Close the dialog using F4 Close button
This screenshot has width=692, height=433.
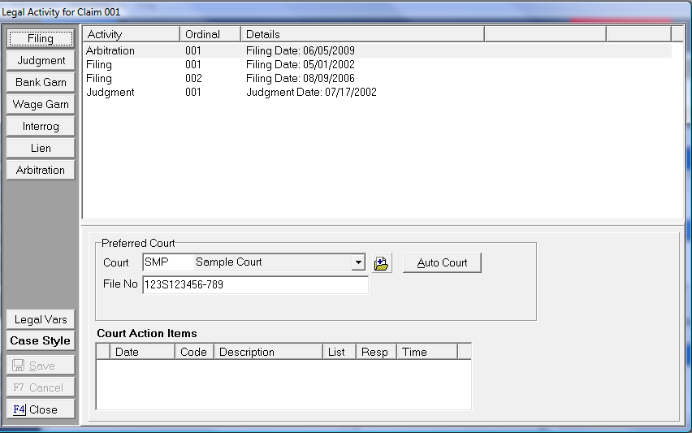(41, 409)
